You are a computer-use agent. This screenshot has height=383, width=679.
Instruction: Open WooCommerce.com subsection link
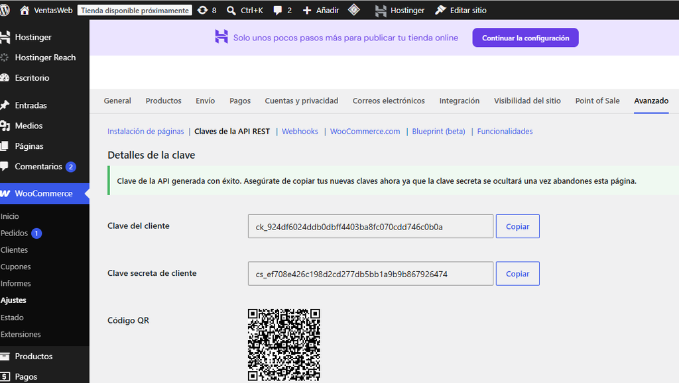(365, 131)
